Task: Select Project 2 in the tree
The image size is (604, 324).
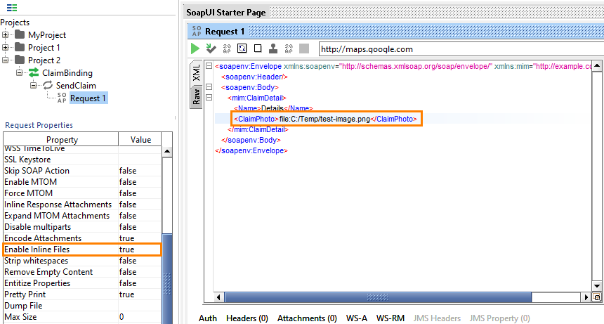Action: [44, 60]
